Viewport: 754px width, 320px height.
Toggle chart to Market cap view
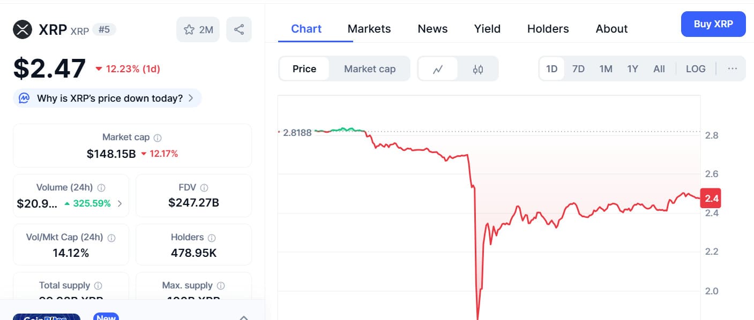pos(370,69)
